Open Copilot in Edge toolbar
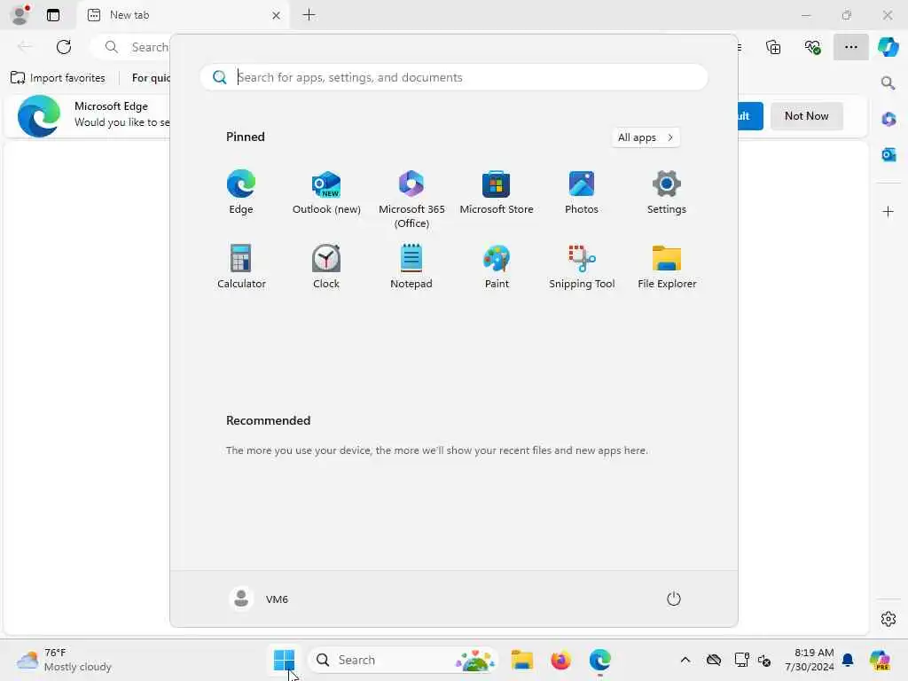This screenshot has width=908, height=681. (x=888, y=47)
